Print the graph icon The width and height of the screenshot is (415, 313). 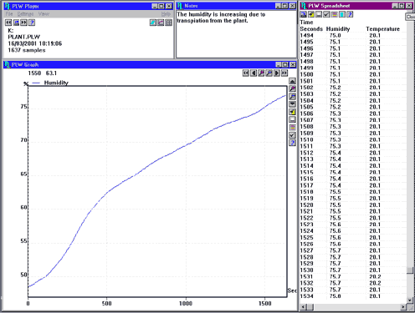pyautogui.click(x=292, y=120)
